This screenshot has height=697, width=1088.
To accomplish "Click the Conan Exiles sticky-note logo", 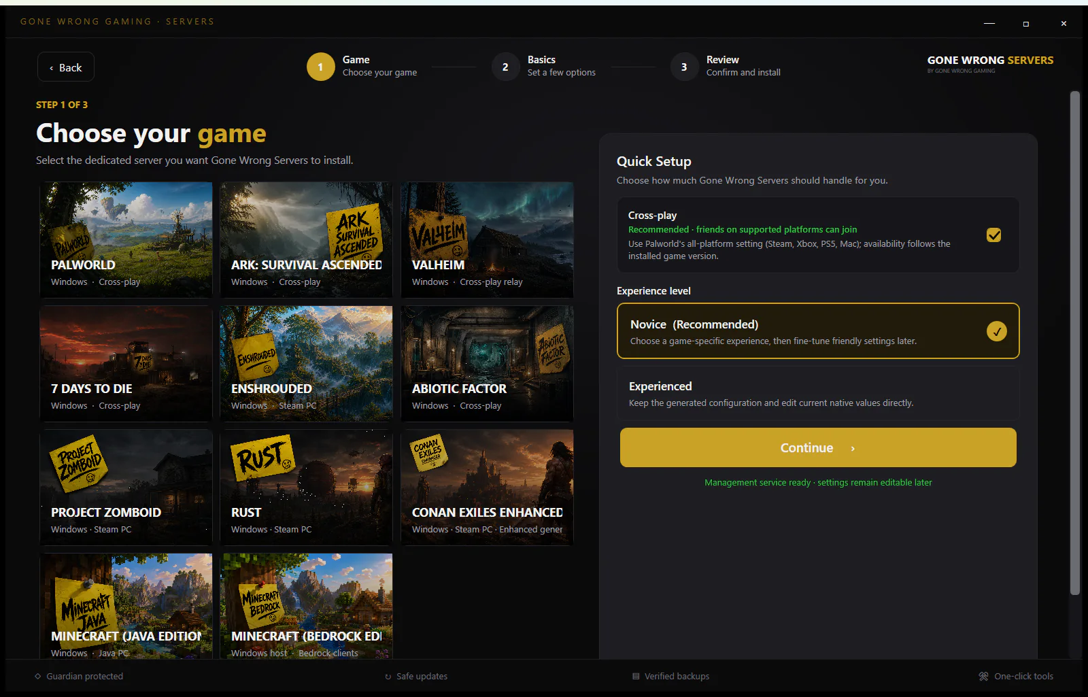I will click(x=429, y=452).
